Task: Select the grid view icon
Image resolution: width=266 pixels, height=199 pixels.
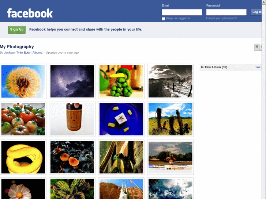Action: (x=256, y=47)
